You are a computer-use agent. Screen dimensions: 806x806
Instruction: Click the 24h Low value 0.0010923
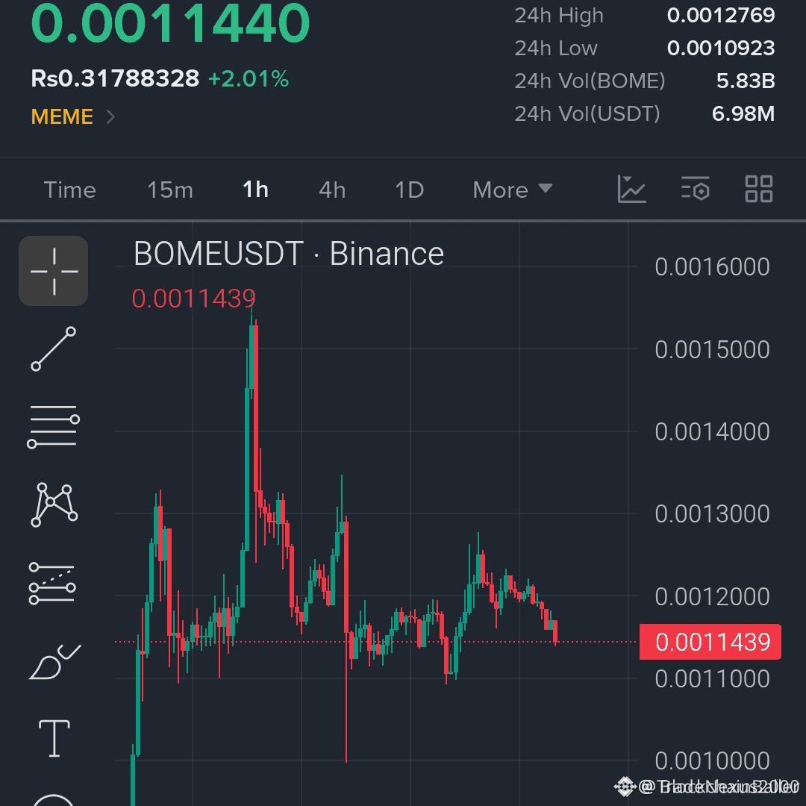point(721,49)
